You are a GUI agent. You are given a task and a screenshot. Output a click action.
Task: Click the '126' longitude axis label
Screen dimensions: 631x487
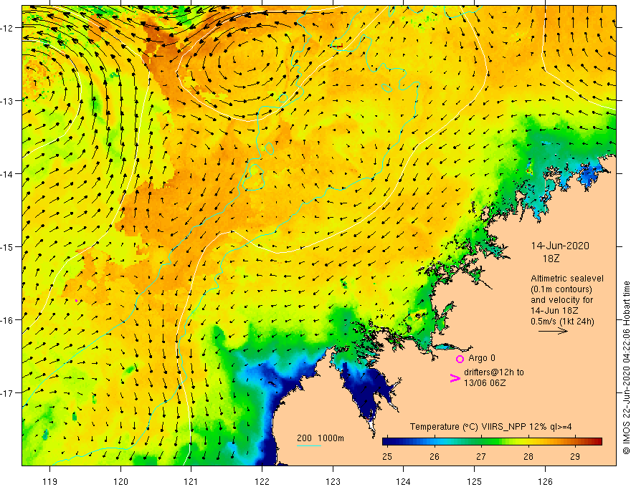pos(545,481)
